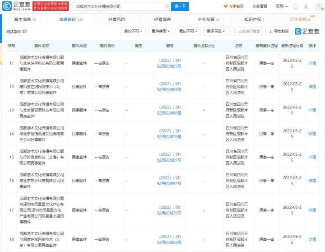
Task: Open case number 川0192民初3909号
Action: (169, 87)
